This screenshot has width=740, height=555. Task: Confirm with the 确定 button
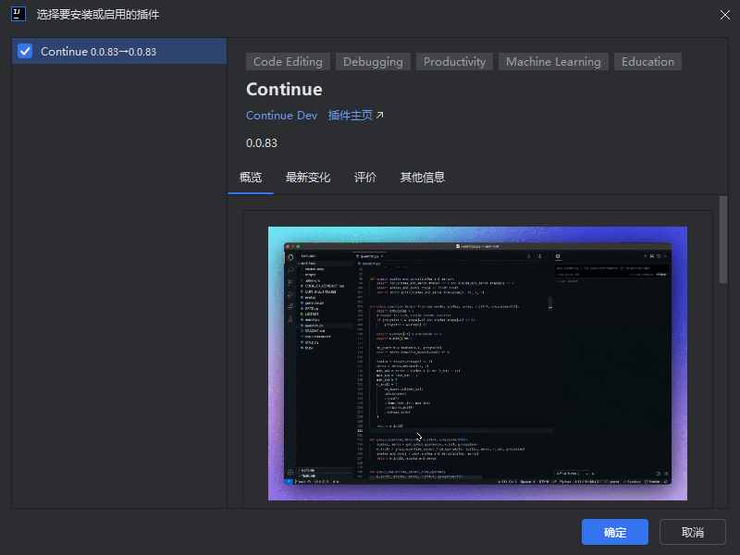click(614, 533)
